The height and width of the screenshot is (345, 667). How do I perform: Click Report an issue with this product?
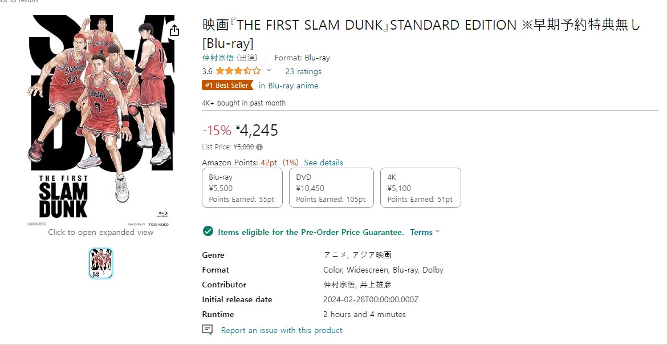(x=282, y=330)
